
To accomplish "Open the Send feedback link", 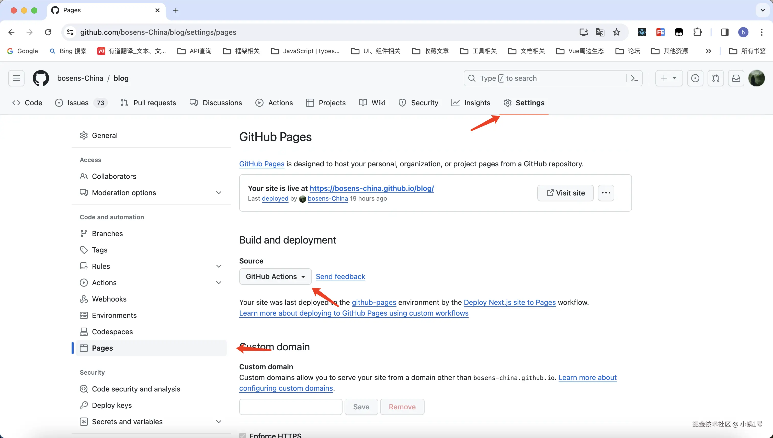I will [x=340, y=276].
